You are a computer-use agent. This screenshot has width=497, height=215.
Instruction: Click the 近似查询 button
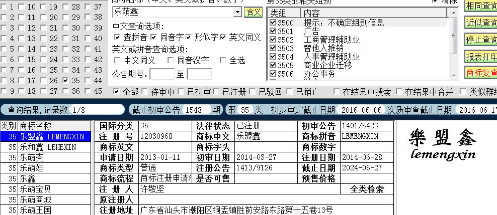(481, 23)
